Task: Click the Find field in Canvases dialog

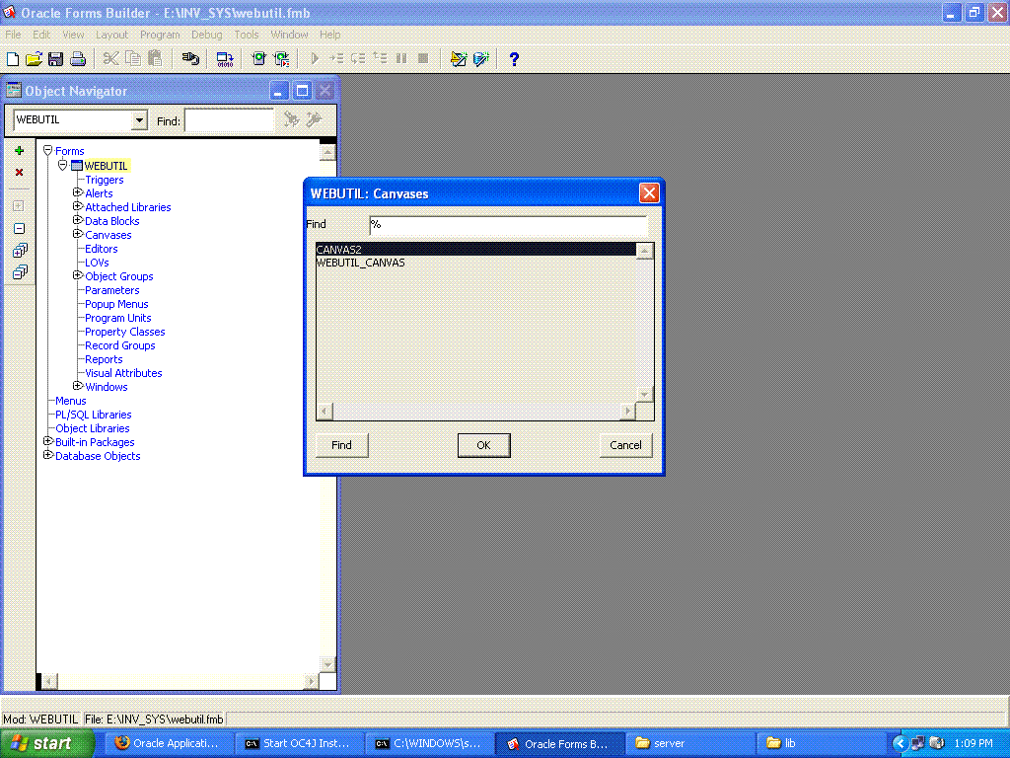Action: pyautogui.click(x=507, y=225)
